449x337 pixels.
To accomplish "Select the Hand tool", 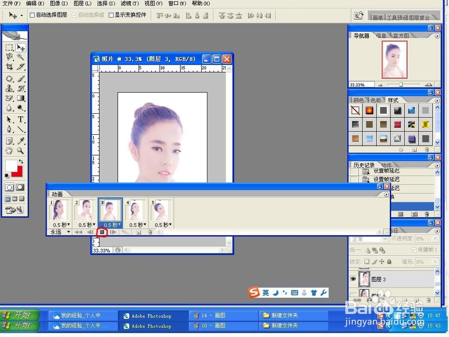I will coord(9,151).
